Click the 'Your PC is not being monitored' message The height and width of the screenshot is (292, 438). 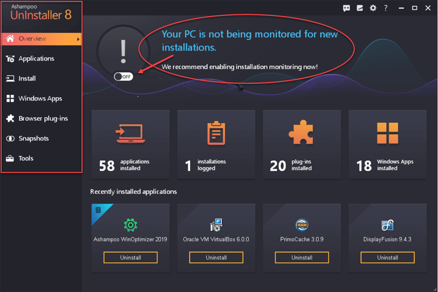coord(250,41)
